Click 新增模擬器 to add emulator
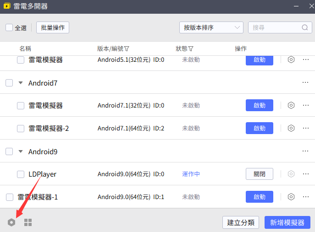 point(287,222)
